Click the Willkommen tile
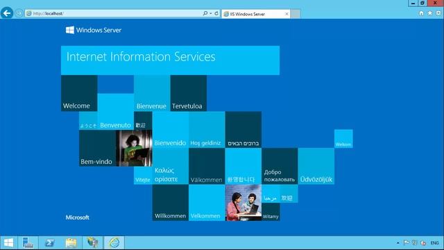The width and height of the screenshot is (444, 250). (x=171, y=203)
